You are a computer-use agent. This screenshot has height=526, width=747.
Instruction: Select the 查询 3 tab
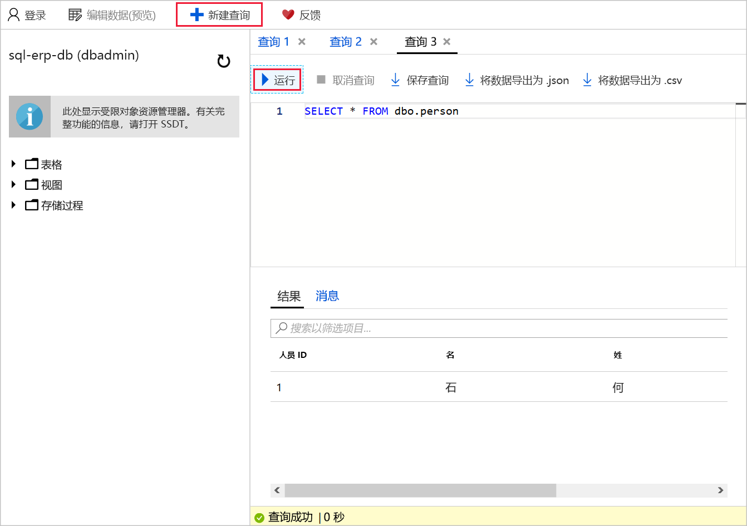tap(420, 42)
